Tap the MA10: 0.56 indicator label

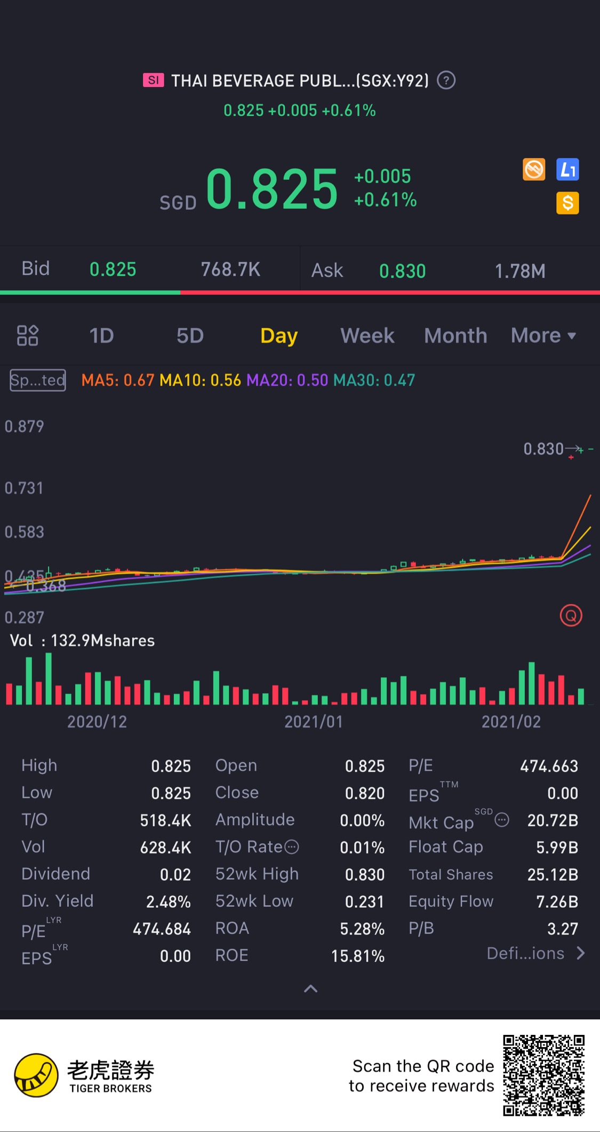pos(201,380)
